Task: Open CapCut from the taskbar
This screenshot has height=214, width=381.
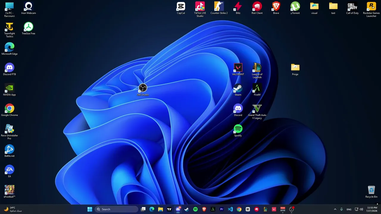Action: tap(248, 209)
